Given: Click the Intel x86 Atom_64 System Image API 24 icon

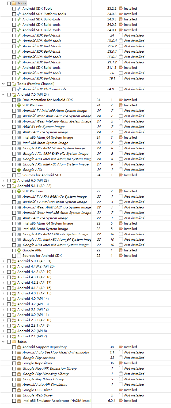Looking at the screenshot, I should [x=19, y=138].
